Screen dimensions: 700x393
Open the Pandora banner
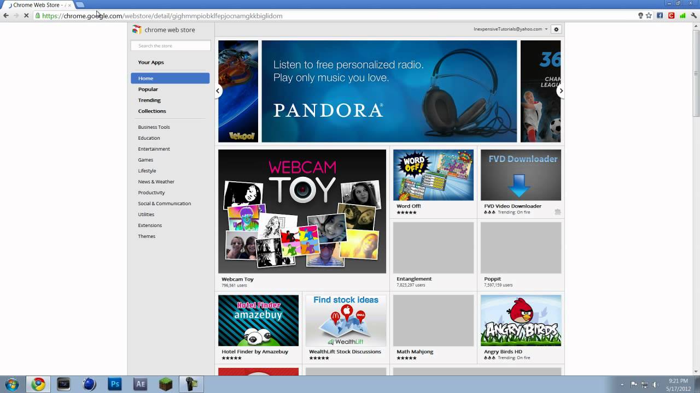[389, 91]
